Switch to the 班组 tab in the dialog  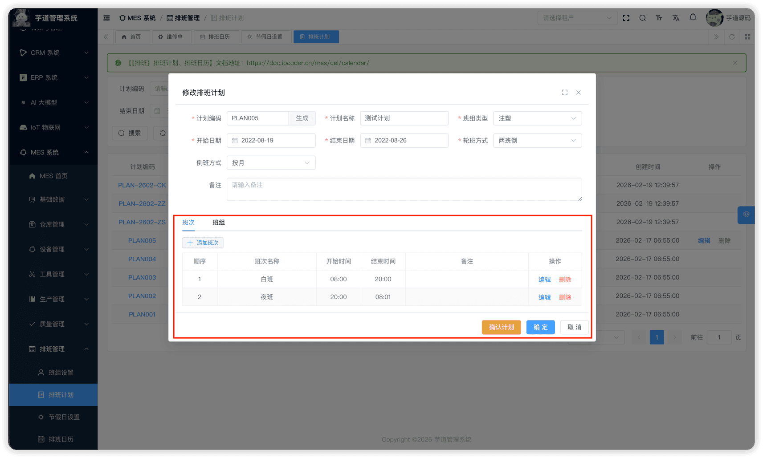218,223
